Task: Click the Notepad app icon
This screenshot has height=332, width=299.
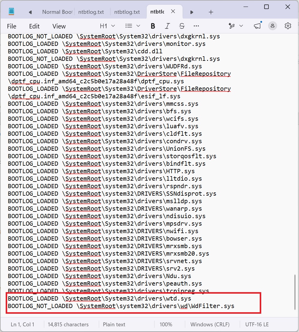Action: pyautogui.click(x=11, y=11)
